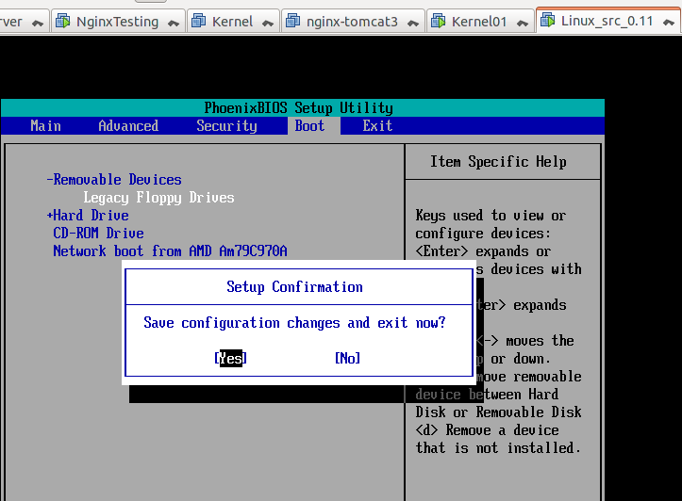This screenshot has width=682, height=501.
Task: Click close icon on Kernel01 tab
Action: 523,23
